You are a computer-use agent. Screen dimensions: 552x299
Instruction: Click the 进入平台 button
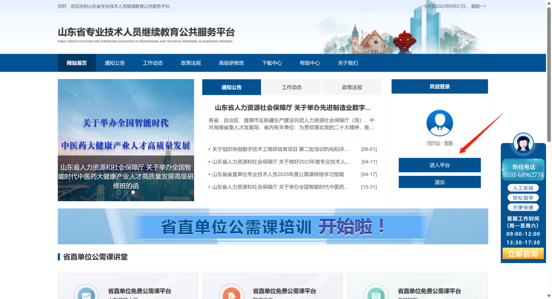(x=439, y=165)
